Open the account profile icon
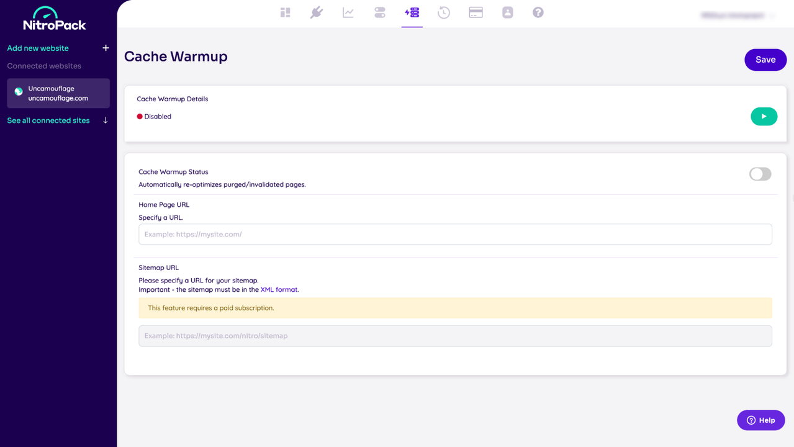The width and height of the screenshot is (794, 447). point(507,12)
